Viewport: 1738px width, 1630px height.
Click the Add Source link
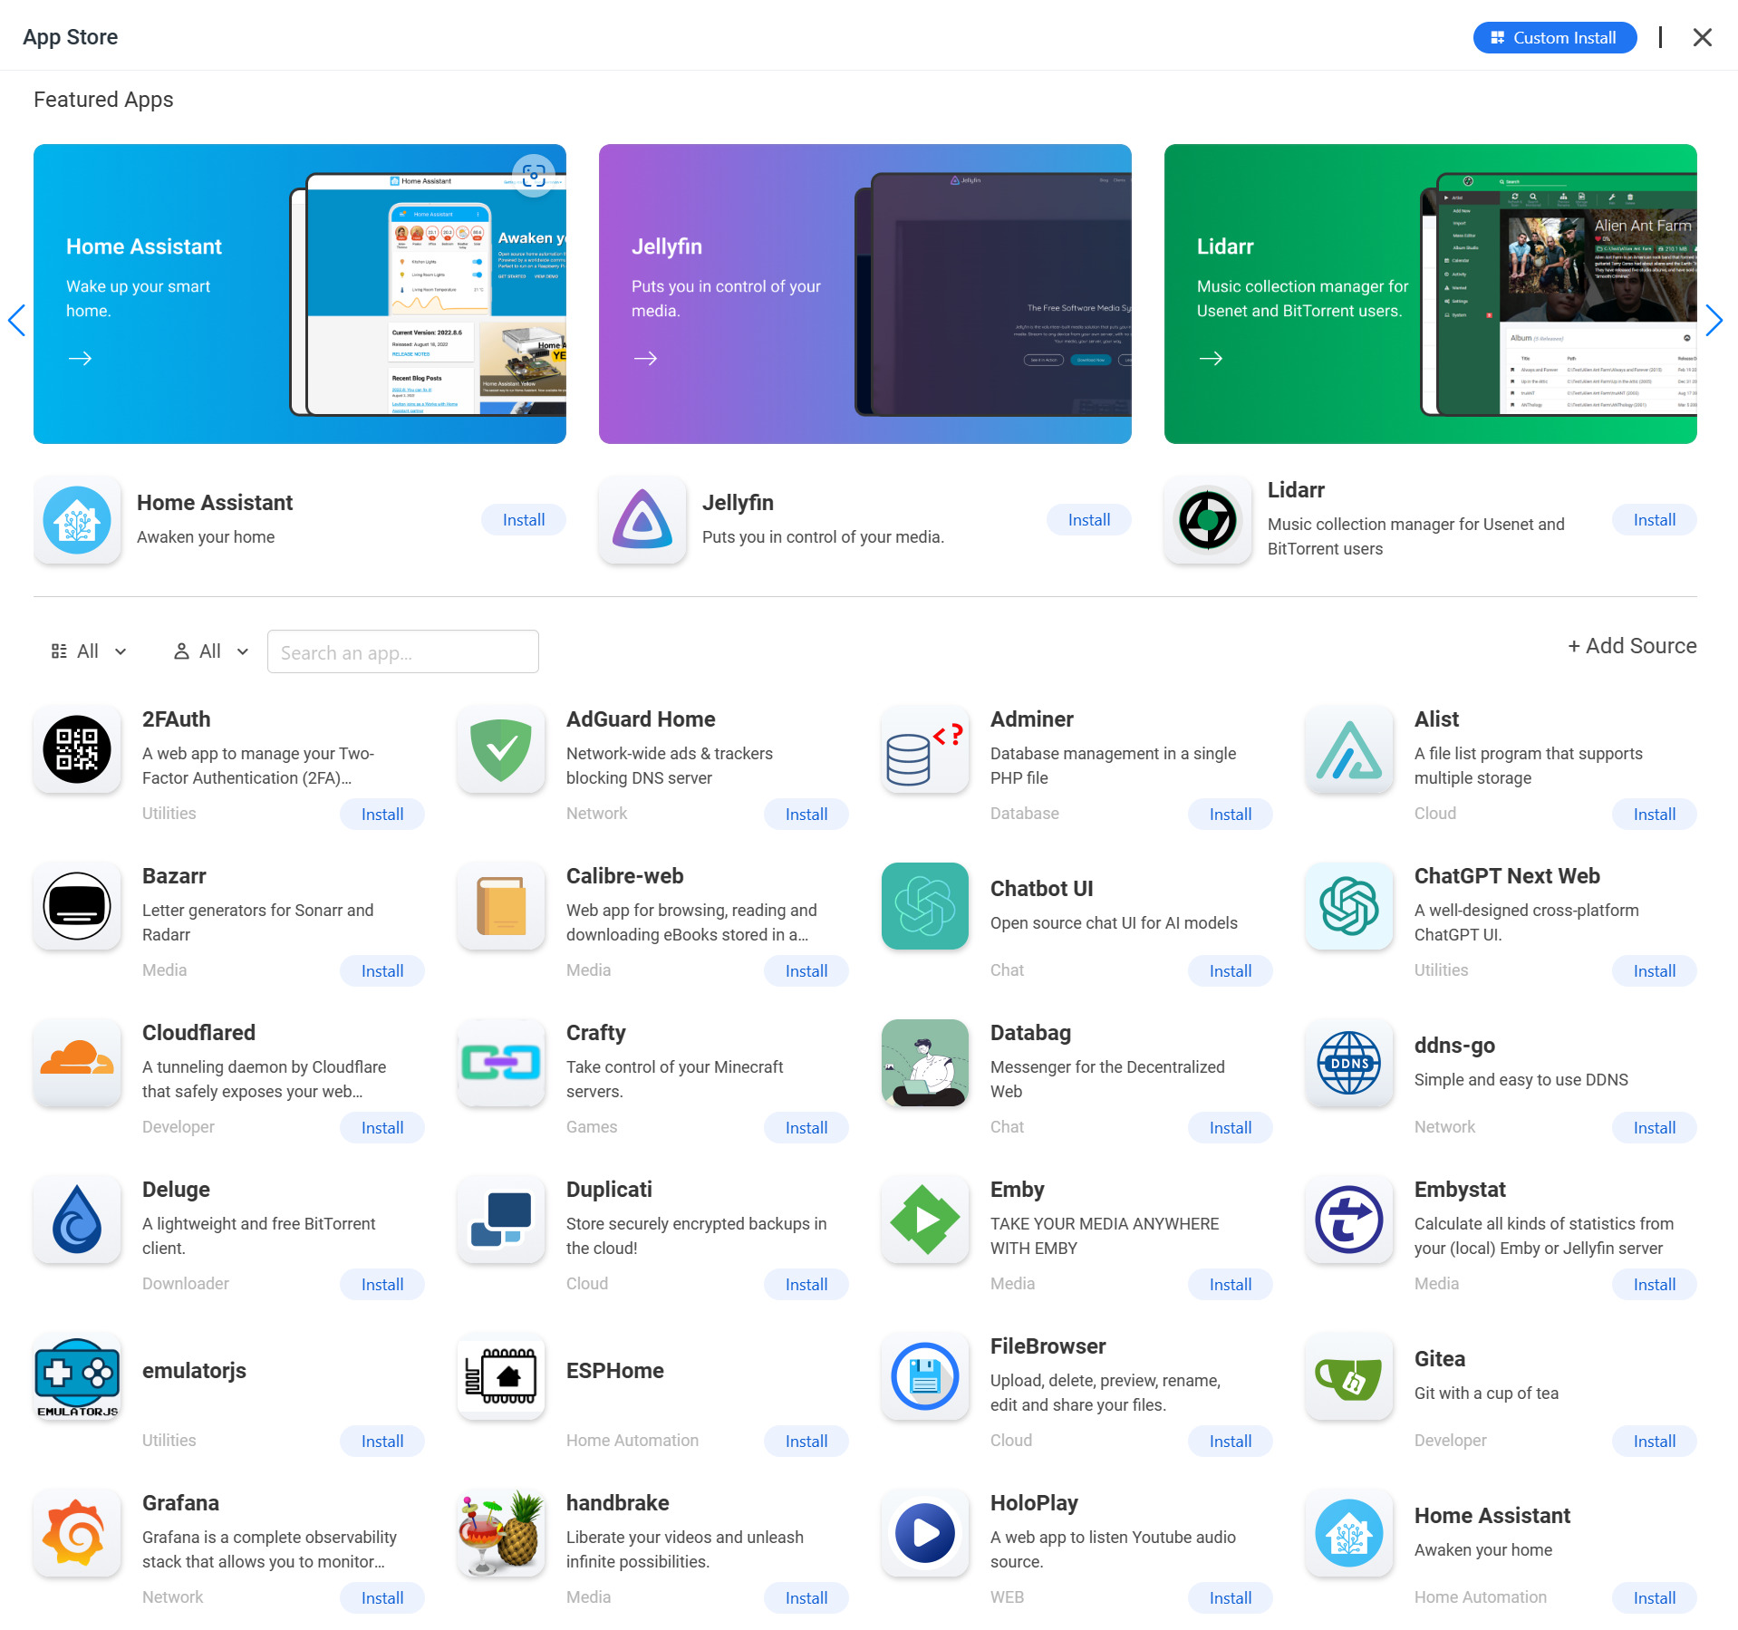pos(1632,646)
